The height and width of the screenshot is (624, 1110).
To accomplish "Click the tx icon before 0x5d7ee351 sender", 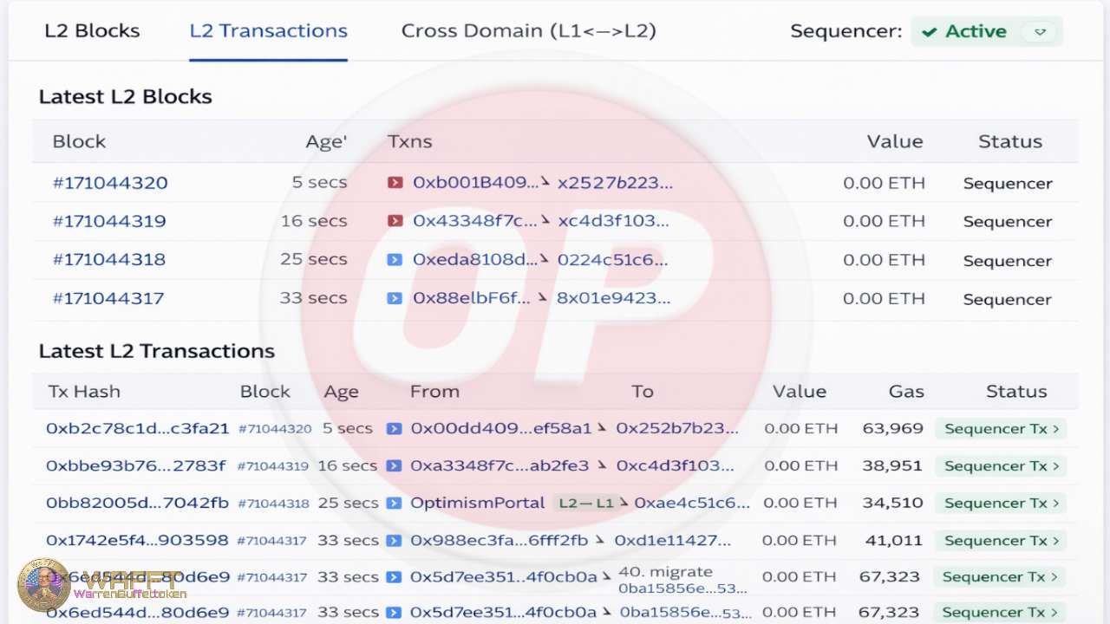I will tap(395, 576).
